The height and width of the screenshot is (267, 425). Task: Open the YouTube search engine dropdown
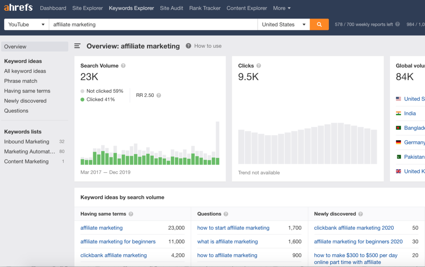[27, 24]
